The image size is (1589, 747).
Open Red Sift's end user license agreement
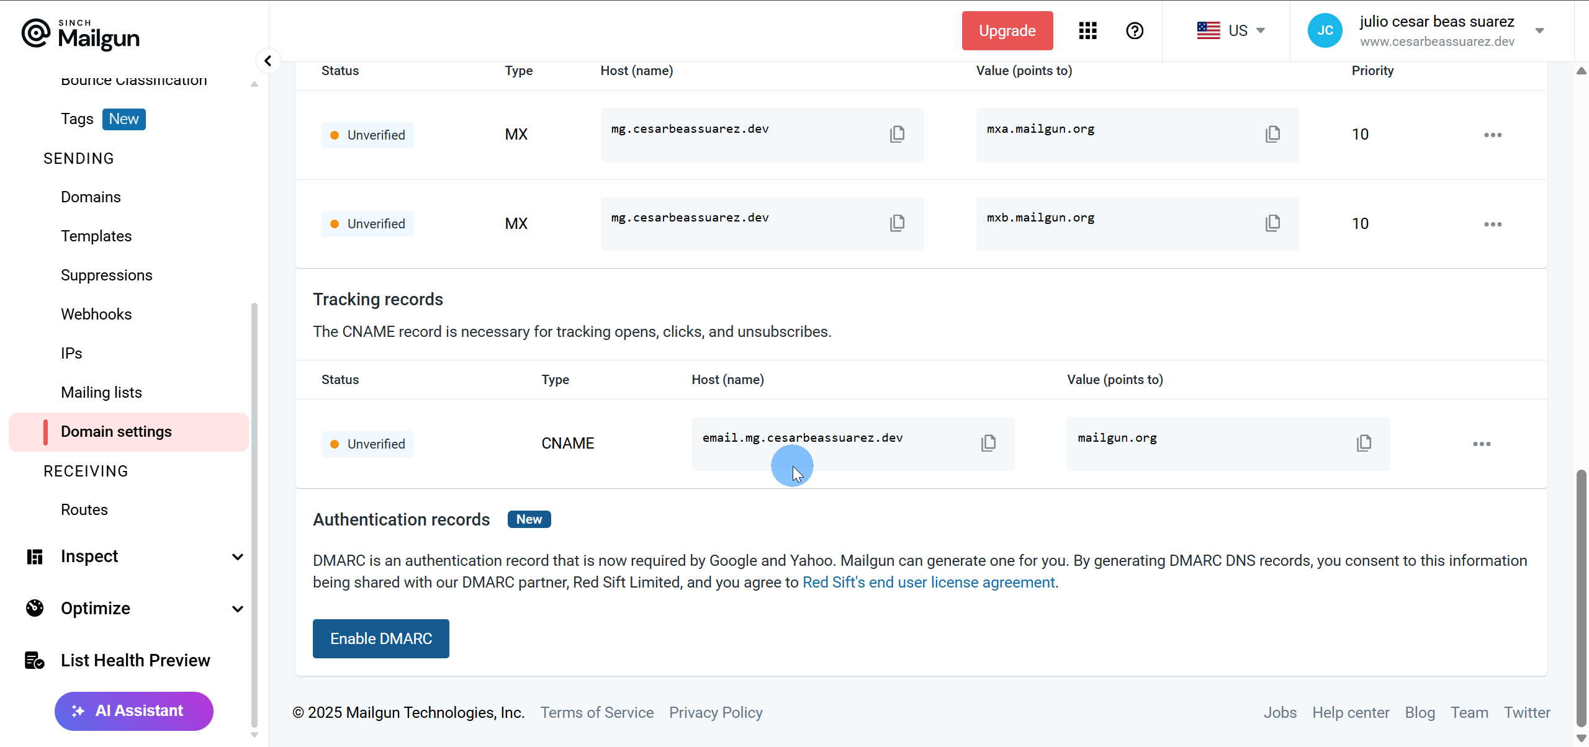pos(928,582)
